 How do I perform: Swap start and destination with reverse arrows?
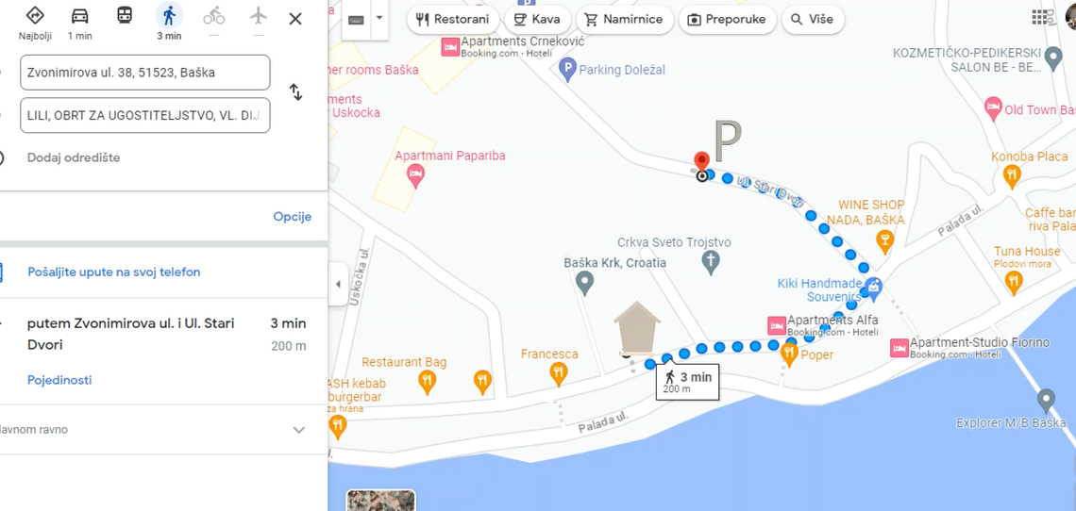click(295, 91)
